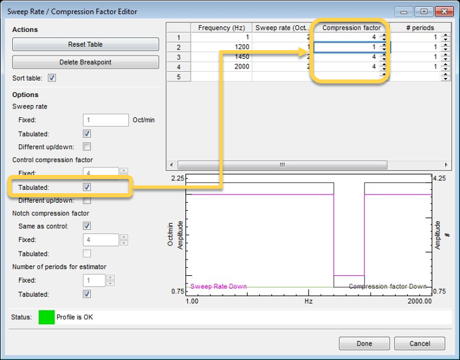This screenshot has width=460, height=360.
Task: Enable Different up/down for Sweep rate
Action: coord(87,146)
